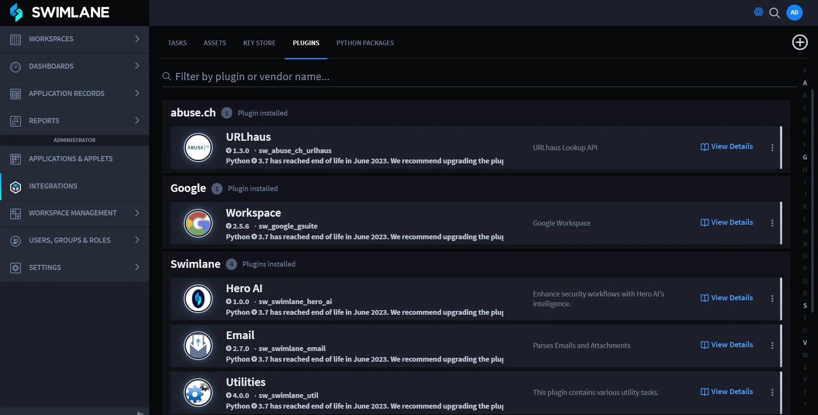Open Integrations in the sidebar
The height and width of the screenshot is (415, 818).
[x=75, y=186]
